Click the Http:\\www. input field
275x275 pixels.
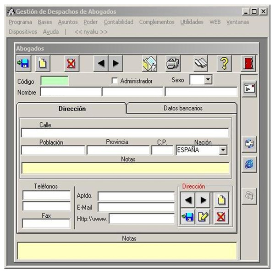tap(142, 219)
